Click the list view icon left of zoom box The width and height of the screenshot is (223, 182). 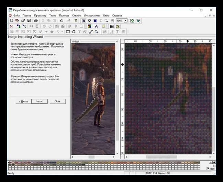tap(112, 21)
